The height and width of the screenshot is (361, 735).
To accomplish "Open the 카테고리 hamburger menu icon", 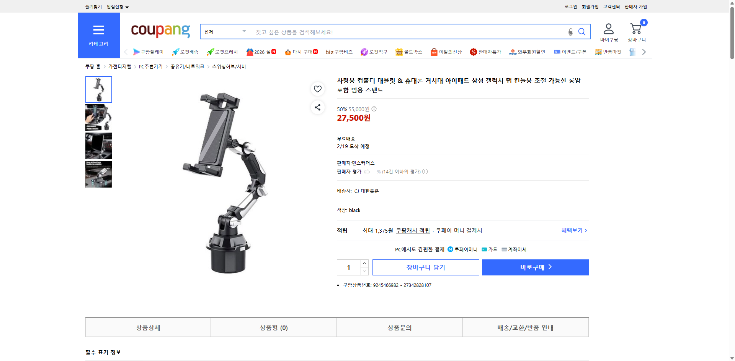I will tap(99, 30).
